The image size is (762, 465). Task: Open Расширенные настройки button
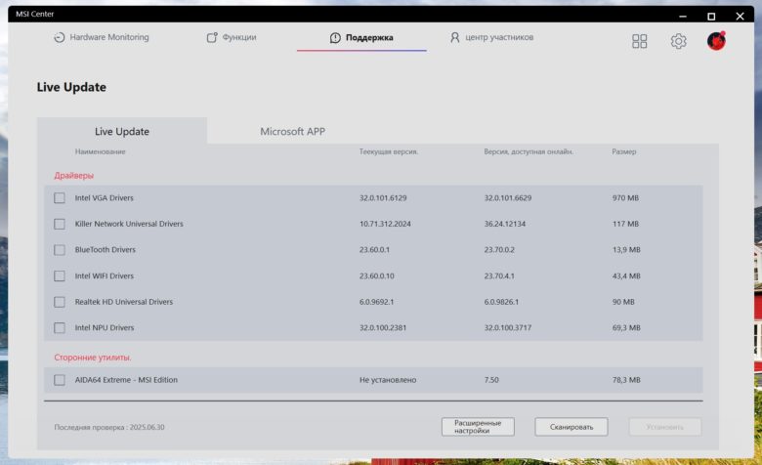pyautogui.click(x=478, y=427)
